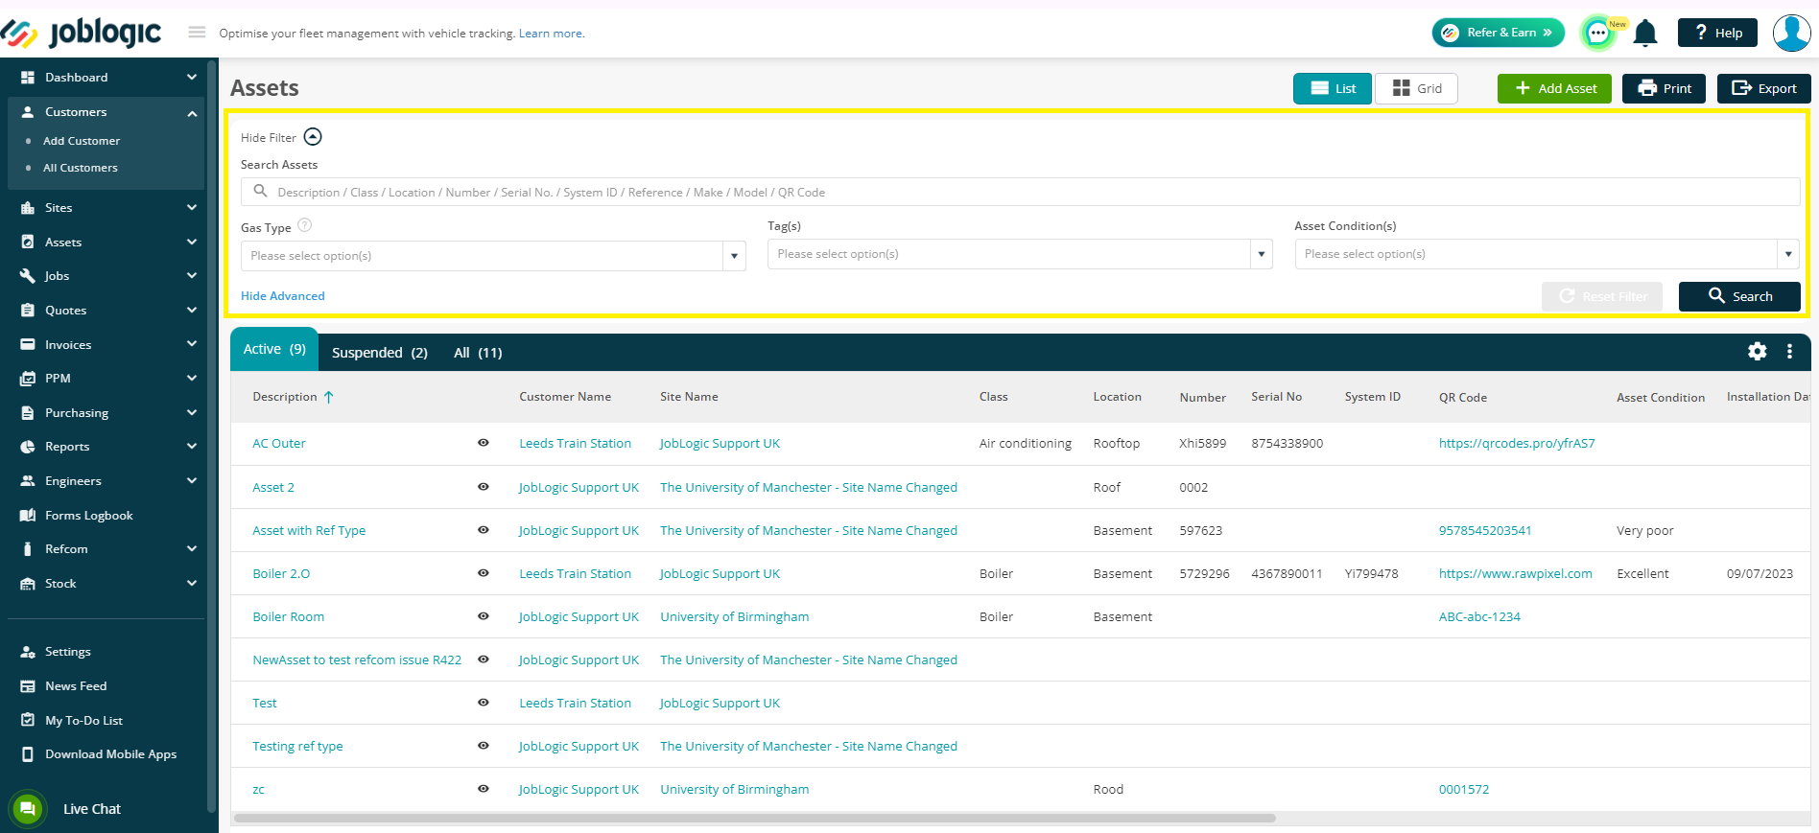This screenshot has width=1819, height=833.
Task: Click the Joblogic logo
Action: pyautogui.click(x=82, y=33)
